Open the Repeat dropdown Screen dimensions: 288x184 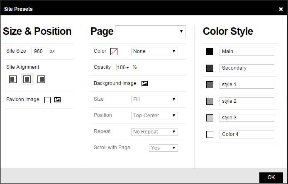tap(154, 132)
